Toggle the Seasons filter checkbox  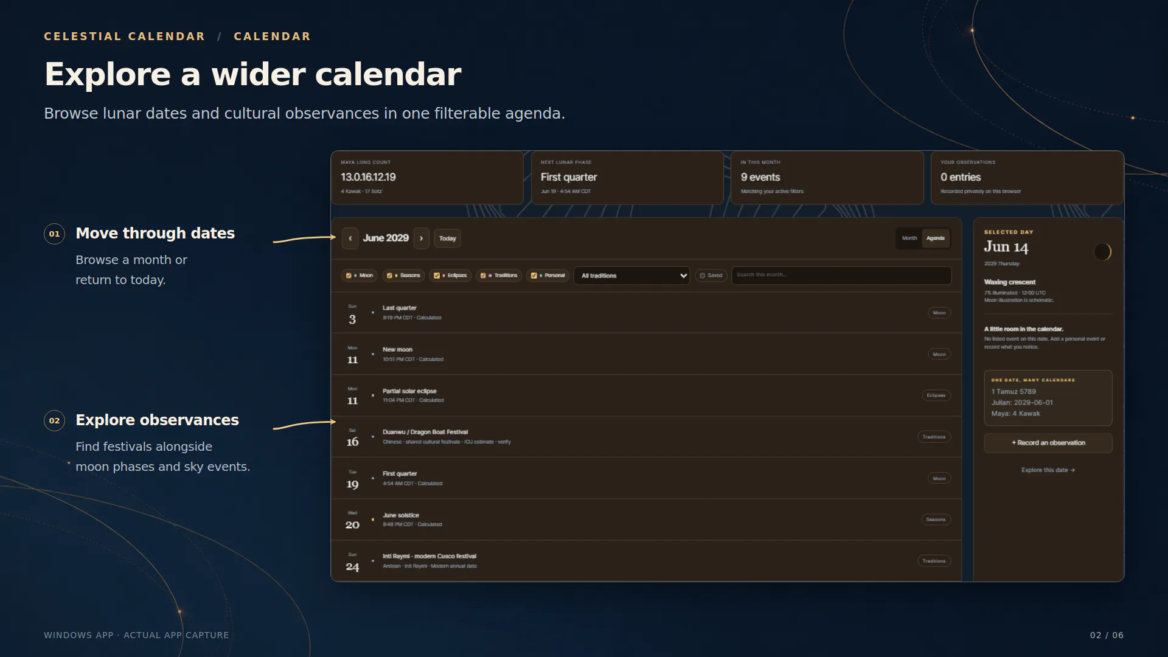click(x=389, y=276)
